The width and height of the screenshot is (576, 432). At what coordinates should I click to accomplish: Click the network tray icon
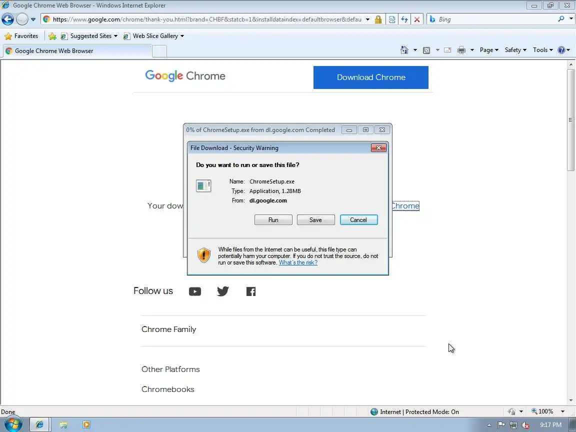click(513, 425)
